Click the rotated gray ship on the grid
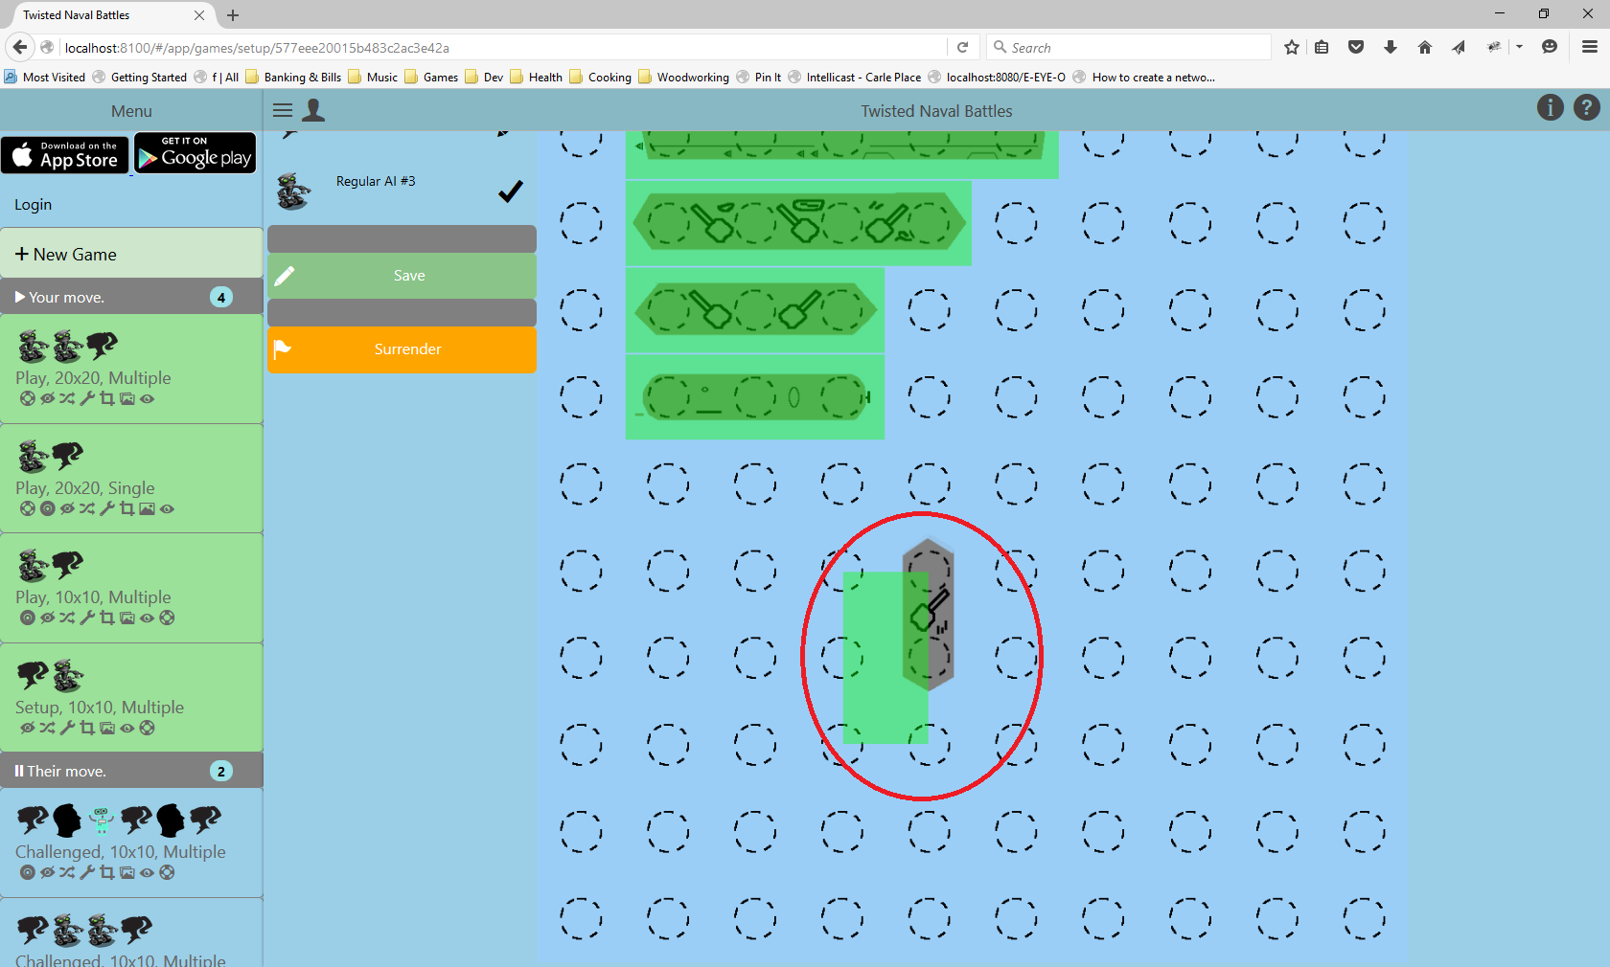The width and height of the screenshot is (1610, 967). [928, 614]
